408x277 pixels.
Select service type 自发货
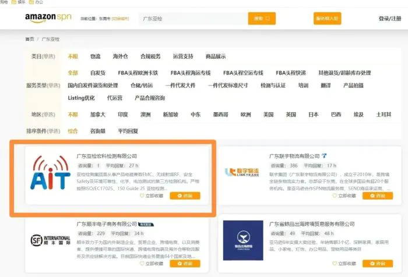98,73
